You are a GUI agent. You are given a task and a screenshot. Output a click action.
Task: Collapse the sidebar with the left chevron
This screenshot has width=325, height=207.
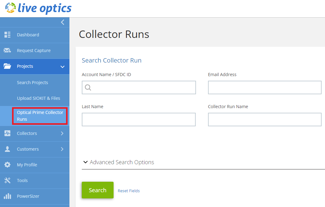63,22
